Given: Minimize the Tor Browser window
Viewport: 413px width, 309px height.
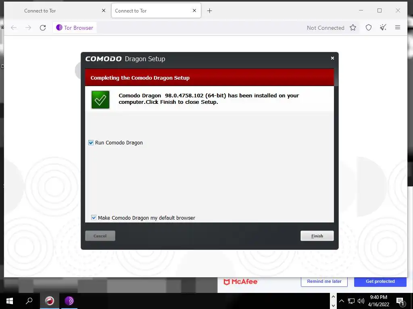Looking at the screenshot, I should 361,10.
